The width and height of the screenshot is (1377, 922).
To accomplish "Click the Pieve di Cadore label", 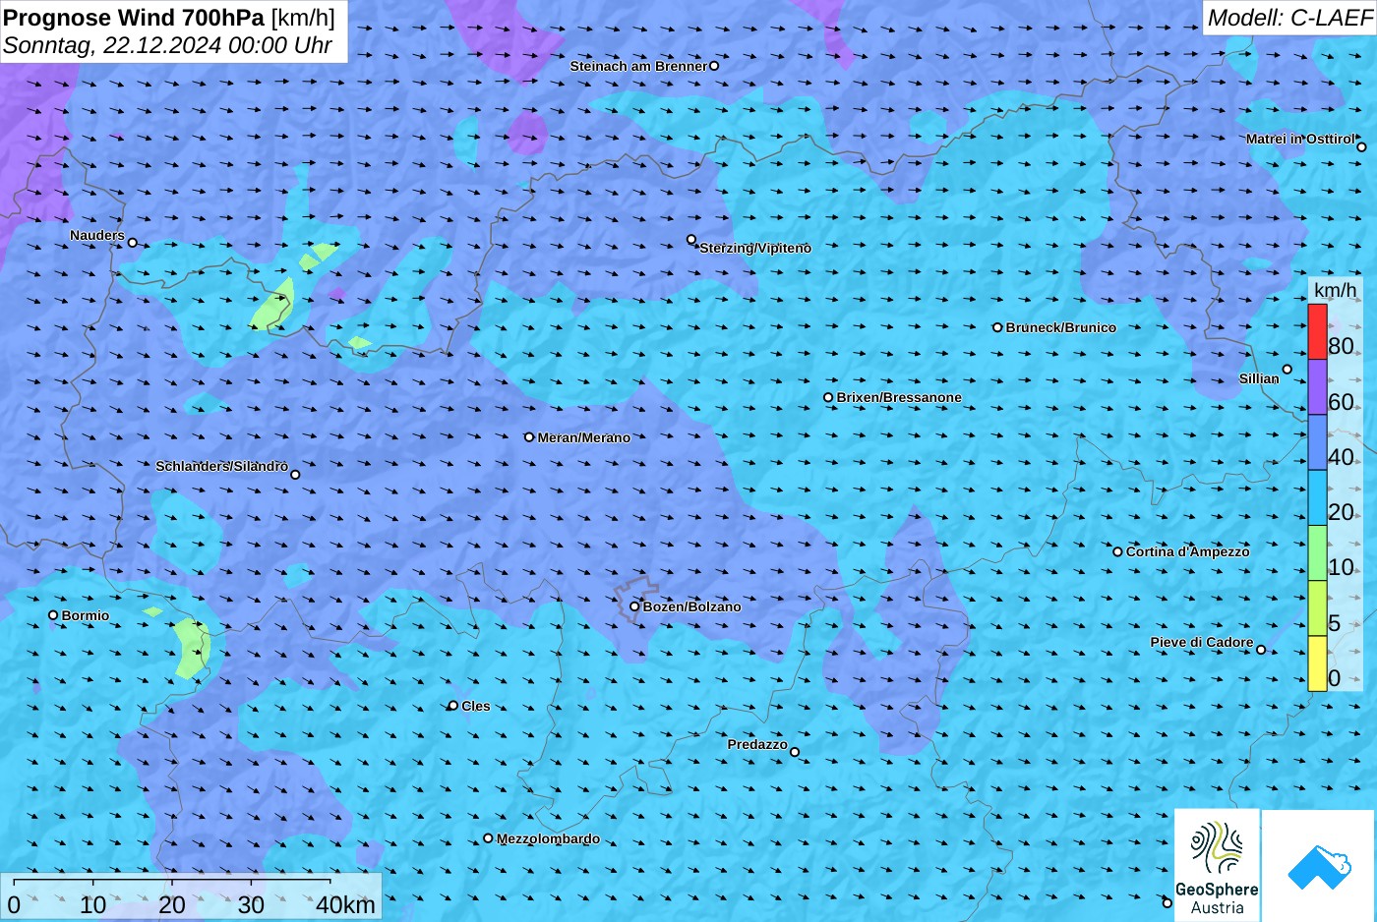I will point(1202,642).
